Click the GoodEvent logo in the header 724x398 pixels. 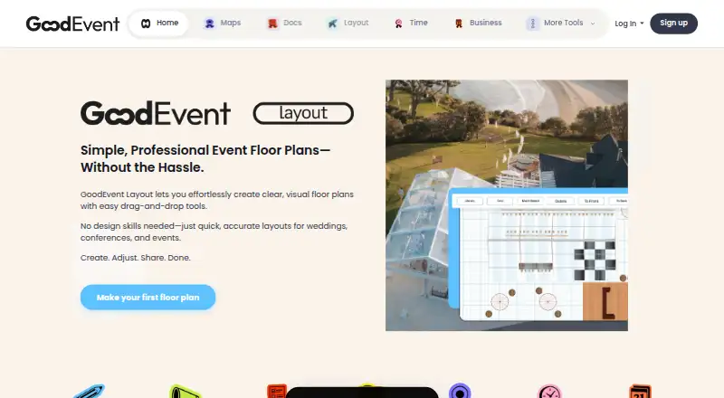(x=72, y=24)
